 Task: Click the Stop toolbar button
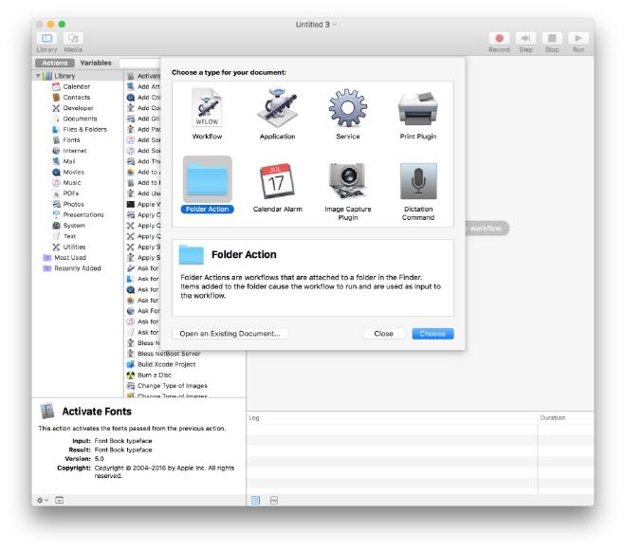tap(552, 38)
